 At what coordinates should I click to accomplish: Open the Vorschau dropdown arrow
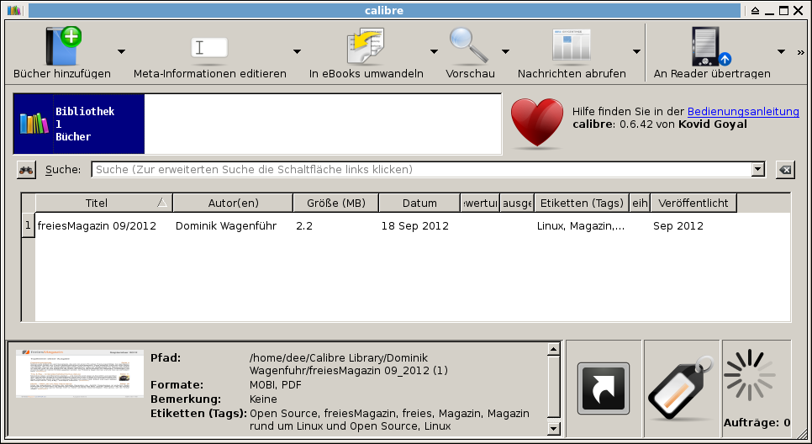click(505, 51)
